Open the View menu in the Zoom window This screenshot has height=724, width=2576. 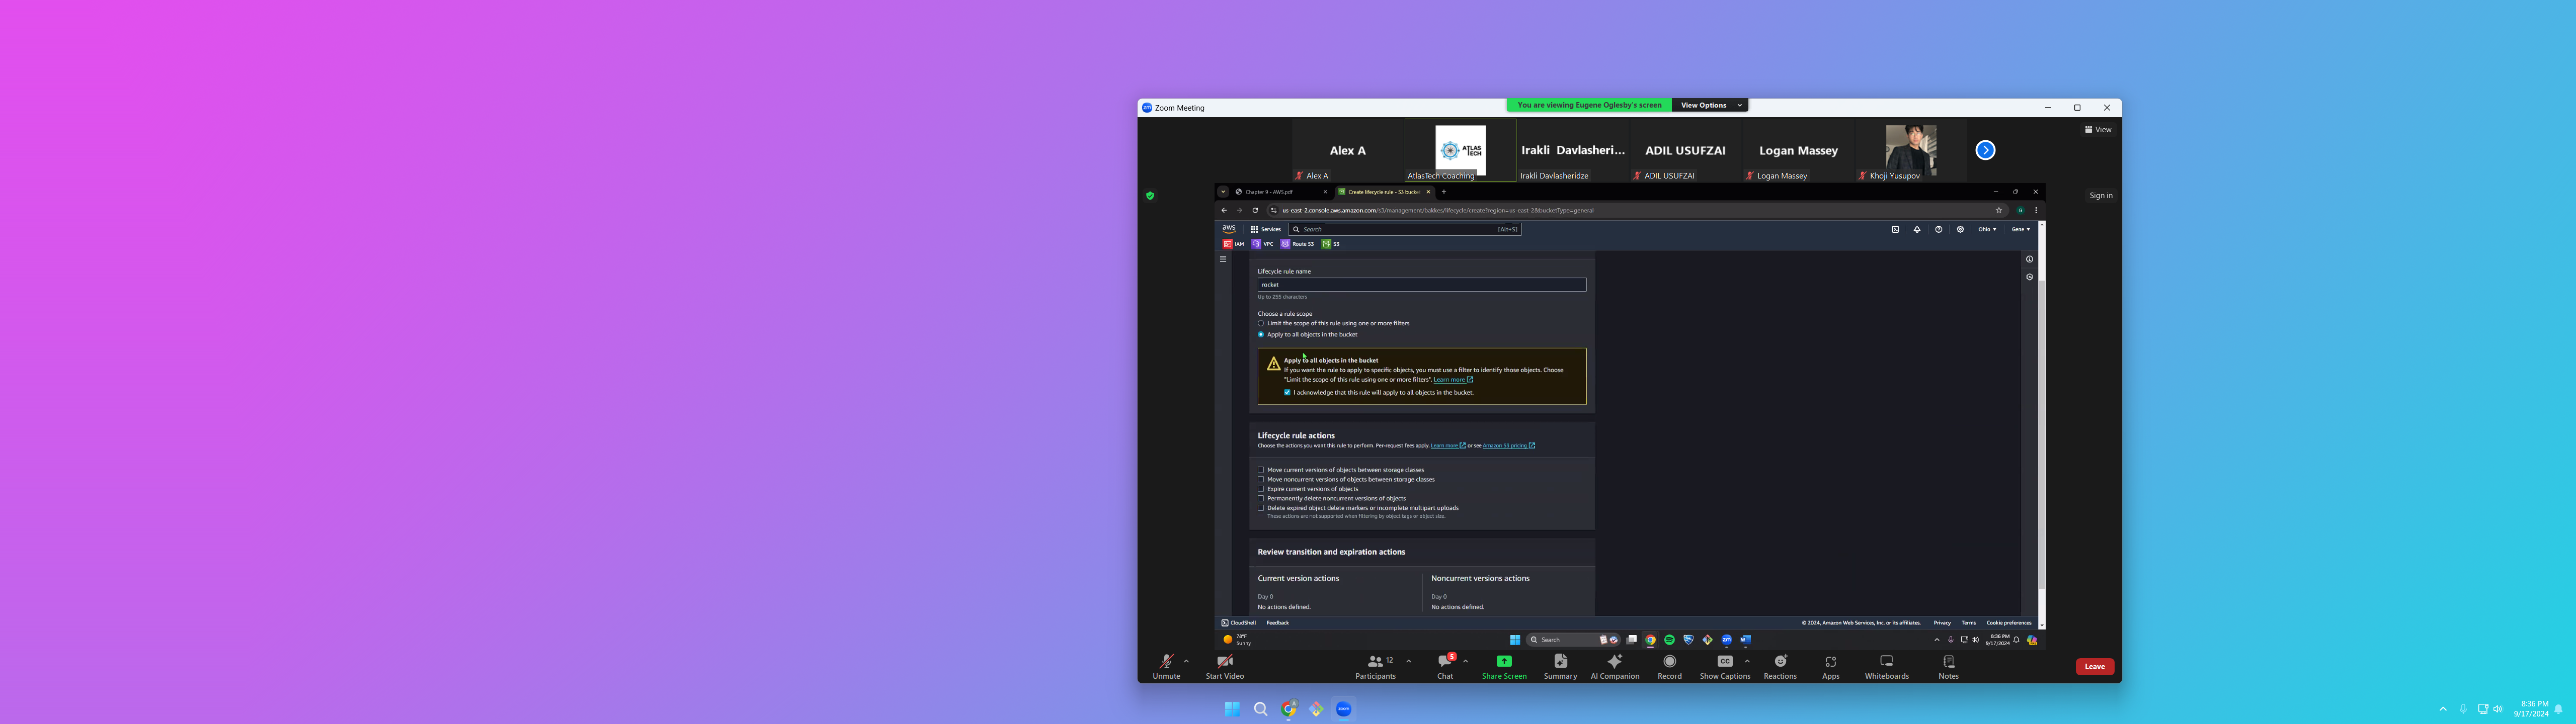point(2098,130)
